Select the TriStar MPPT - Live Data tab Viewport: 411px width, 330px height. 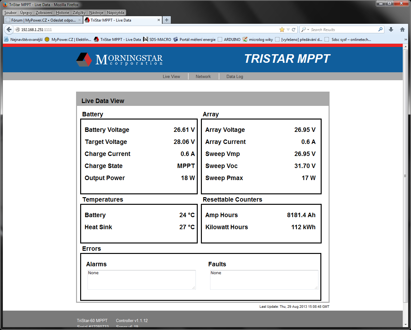[123, 20]
